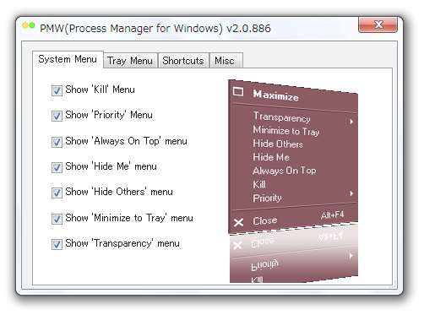This screenshot has width=424, height=315.
Task: Click Priority entry in preview menu
Action: tap(267, 198)
